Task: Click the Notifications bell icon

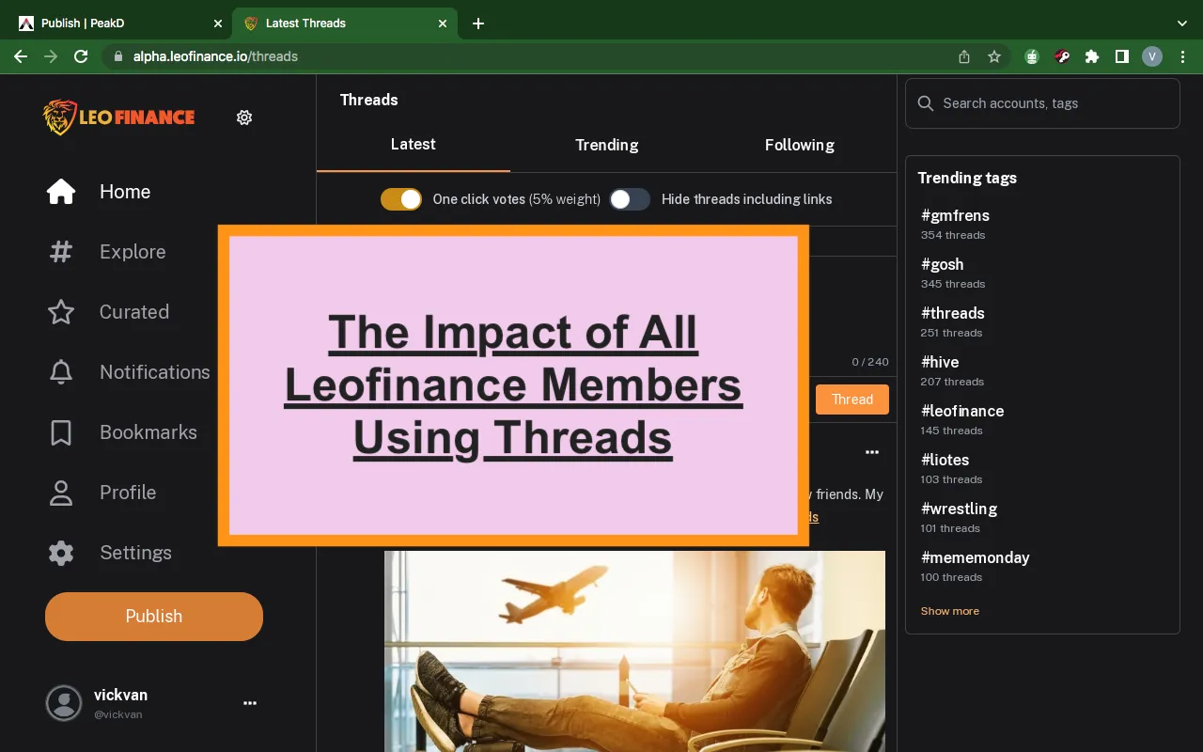Action: (x=61, y=372)
